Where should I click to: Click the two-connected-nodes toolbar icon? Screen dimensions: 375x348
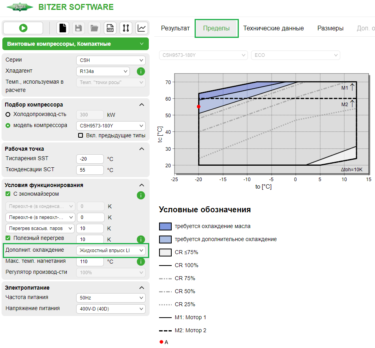[126, 28]
